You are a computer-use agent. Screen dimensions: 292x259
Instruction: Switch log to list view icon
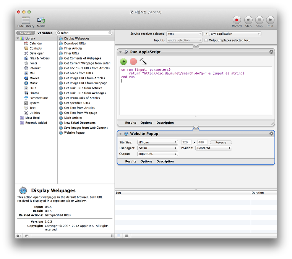click(118, 236)
